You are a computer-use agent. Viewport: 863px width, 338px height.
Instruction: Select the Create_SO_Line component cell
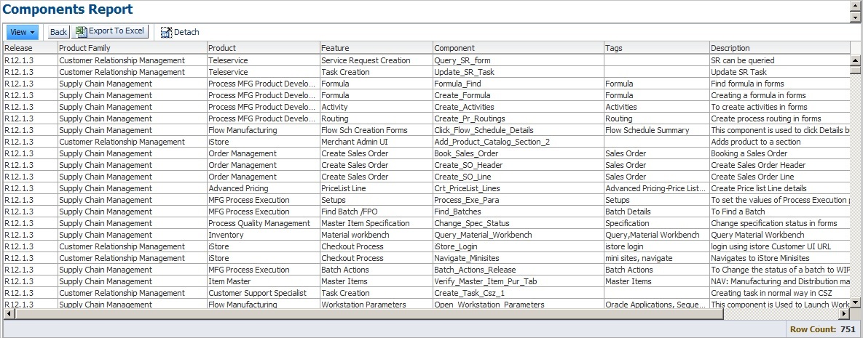pos(519,177)
